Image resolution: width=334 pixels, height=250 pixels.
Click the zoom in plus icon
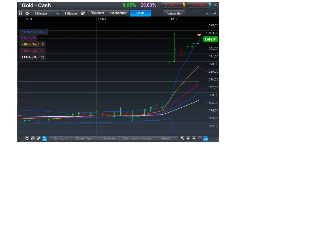coord(188,138)
